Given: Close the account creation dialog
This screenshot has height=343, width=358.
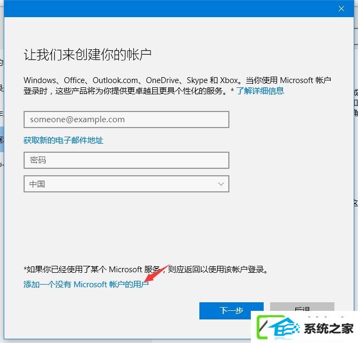Looking at the screenshot, I should click(341, 9).
